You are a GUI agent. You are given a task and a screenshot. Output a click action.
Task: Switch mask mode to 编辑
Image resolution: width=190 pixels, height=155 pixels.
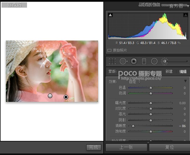click(x=183, y=72)
